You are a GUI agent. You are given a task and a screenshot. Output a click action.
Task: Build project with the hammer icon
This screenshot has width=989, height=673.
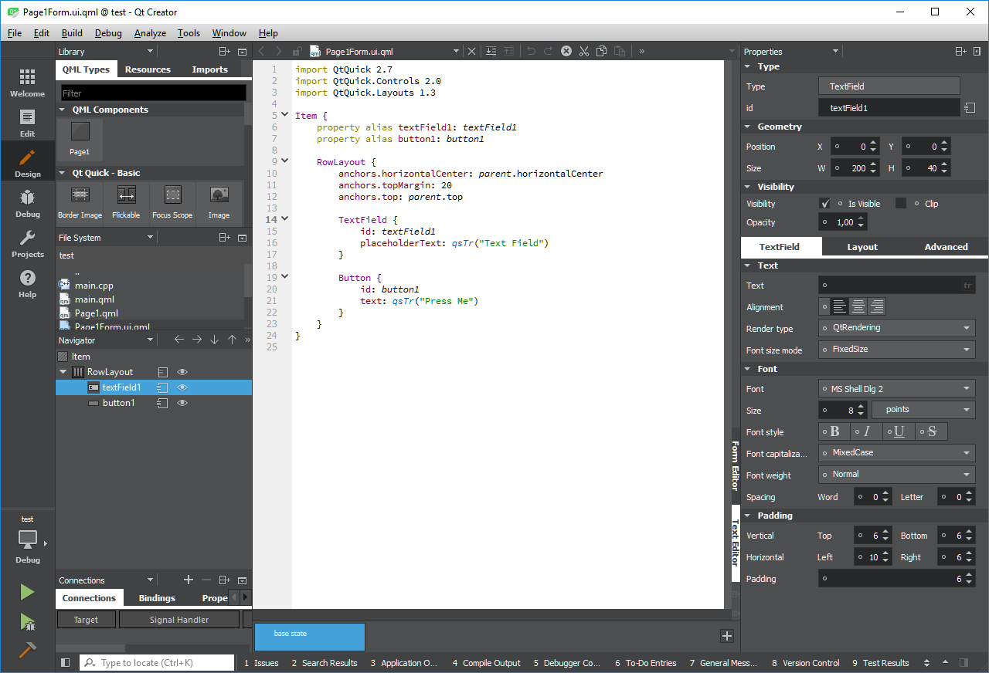pyautogui.click(x=27, y=650)
